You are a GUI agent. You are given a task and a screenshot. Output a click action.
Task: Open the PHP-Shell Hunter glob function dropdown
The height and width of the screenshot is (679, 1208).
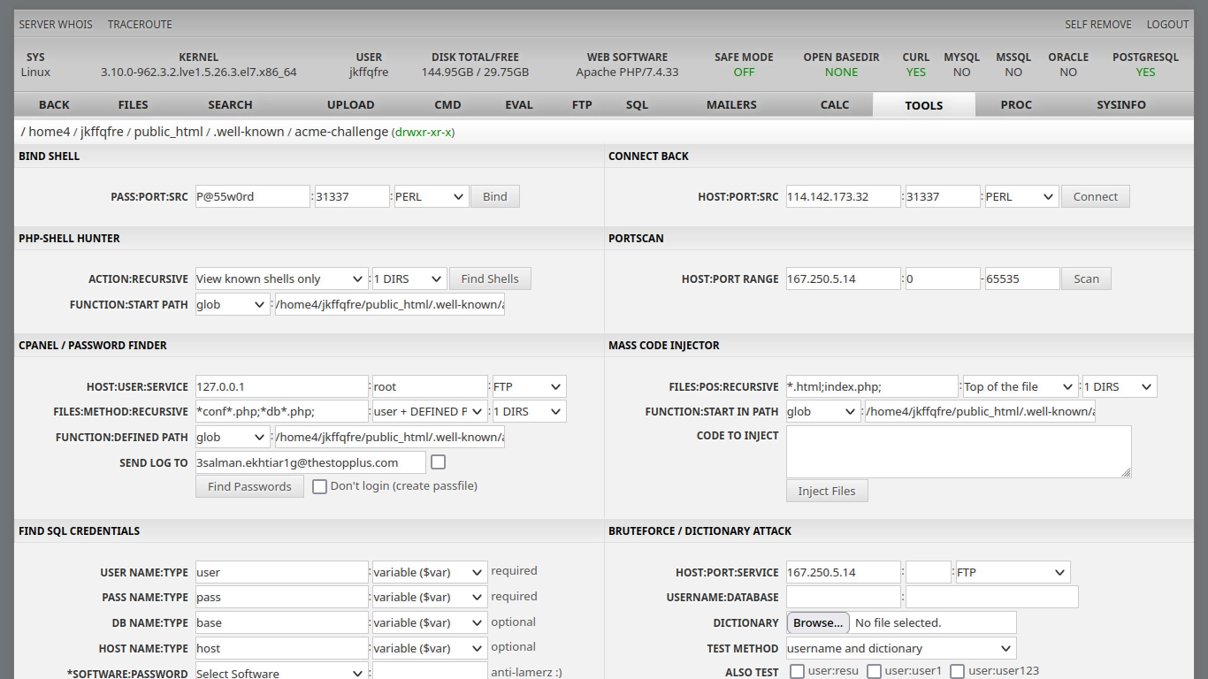232,304
